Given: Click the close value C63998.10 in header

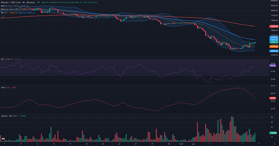Looking at the screenshot, I should pos(77,3).
